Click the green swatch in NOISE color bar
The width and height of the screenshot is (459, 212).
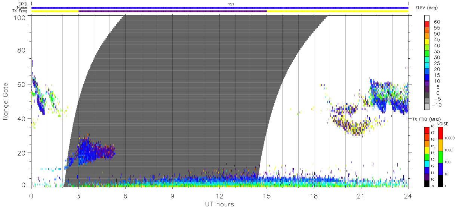441,157
